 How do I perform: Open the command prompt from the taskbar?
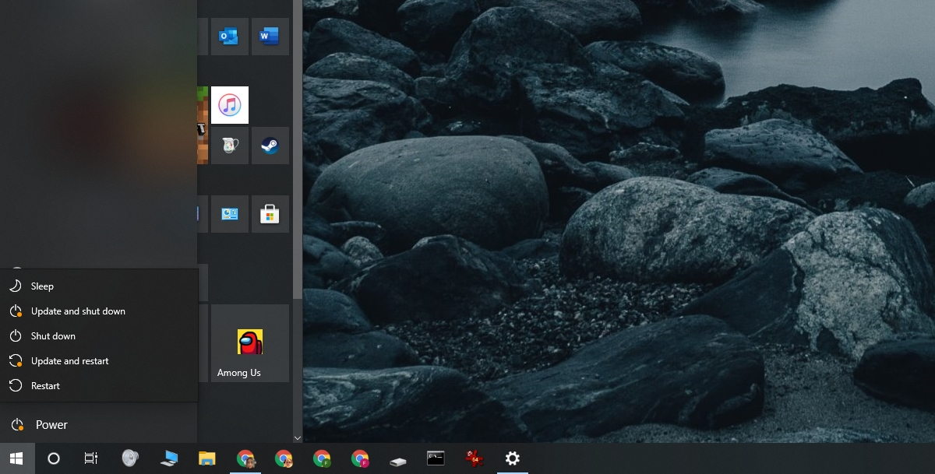(435, 458)
